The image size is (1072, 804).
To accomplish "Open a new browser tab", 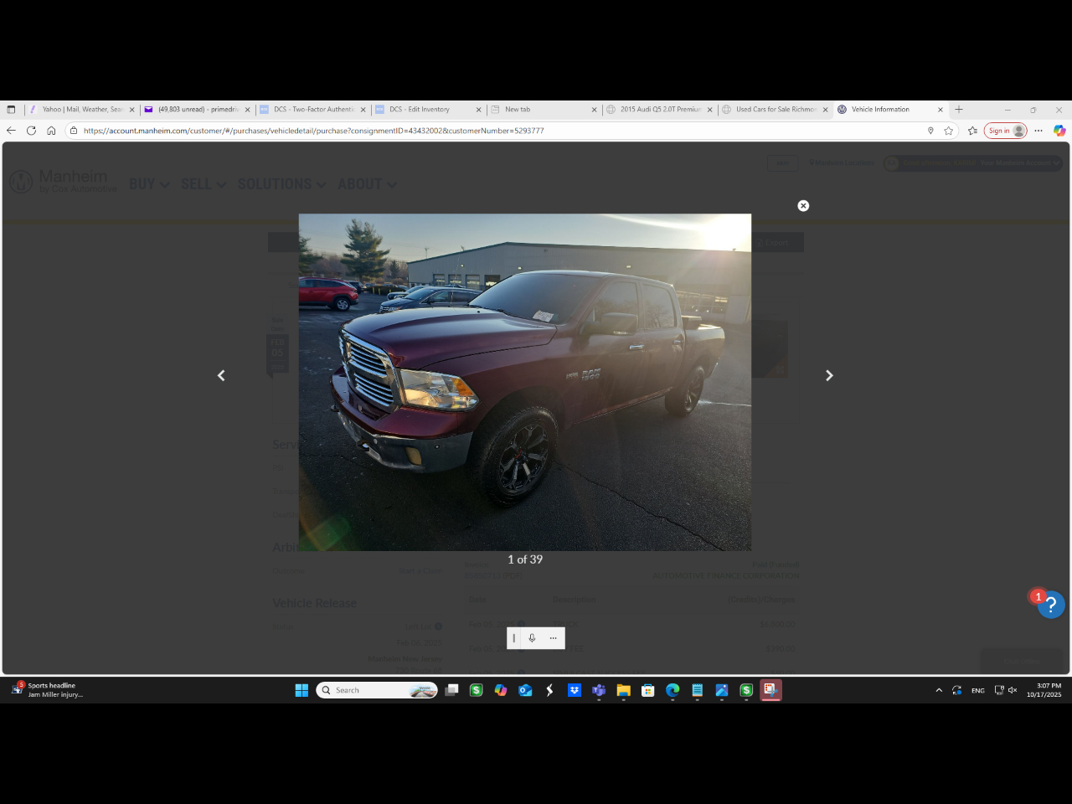I will coord(959,110).
